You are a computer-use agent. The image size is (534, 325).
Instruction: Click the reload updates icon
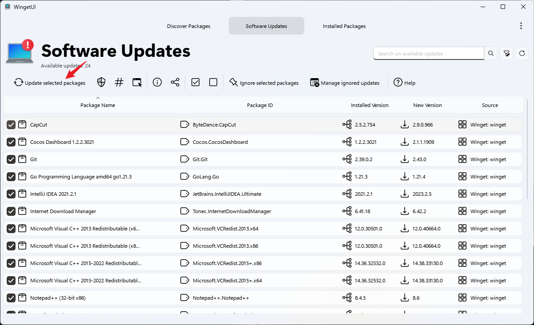[522, 53]
